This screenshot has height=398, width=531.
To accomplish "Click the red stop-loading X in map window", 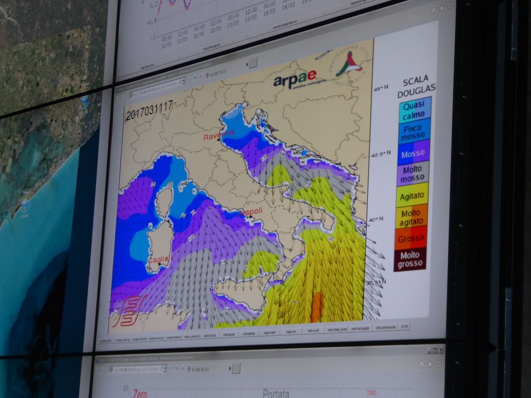I will click(200, 77).
